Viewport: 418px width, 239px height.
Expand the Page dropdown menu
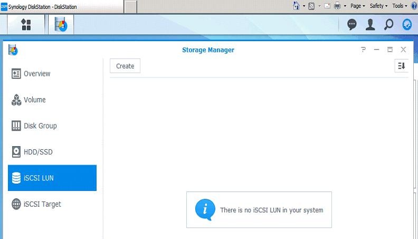(x=358, y=6)
